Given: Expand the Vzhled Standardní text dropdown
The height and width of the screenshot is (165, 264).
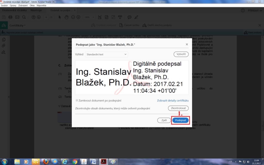Looking at the screenshot, I should (x=106, y=54).
